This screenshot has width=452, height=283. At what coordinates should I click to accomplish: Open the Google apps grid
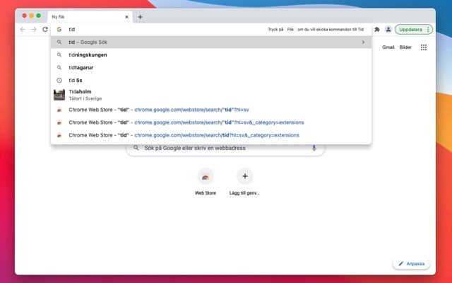coord(424,47)
